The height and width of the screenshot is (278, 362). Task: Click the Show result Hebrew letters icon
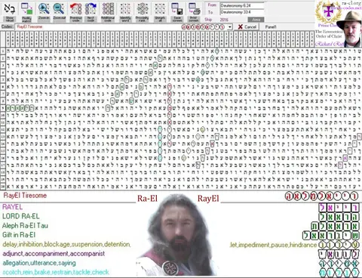tap(10, 11)
